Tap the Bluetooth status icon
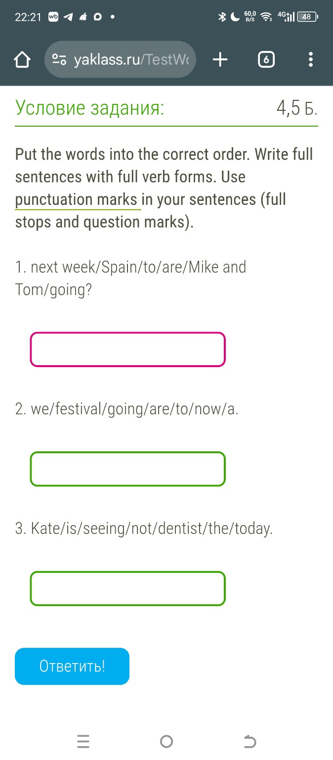 click(222, 17)
